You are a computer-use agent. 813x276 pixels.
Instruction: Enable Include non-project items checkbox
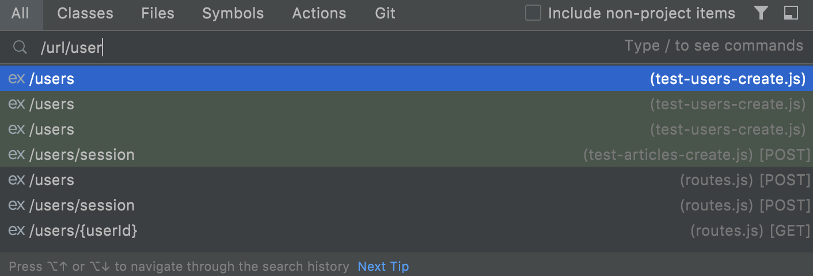(x=533, y=13)
